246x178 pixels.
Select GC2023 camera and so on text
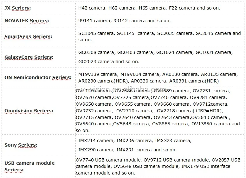pos(109,62)
